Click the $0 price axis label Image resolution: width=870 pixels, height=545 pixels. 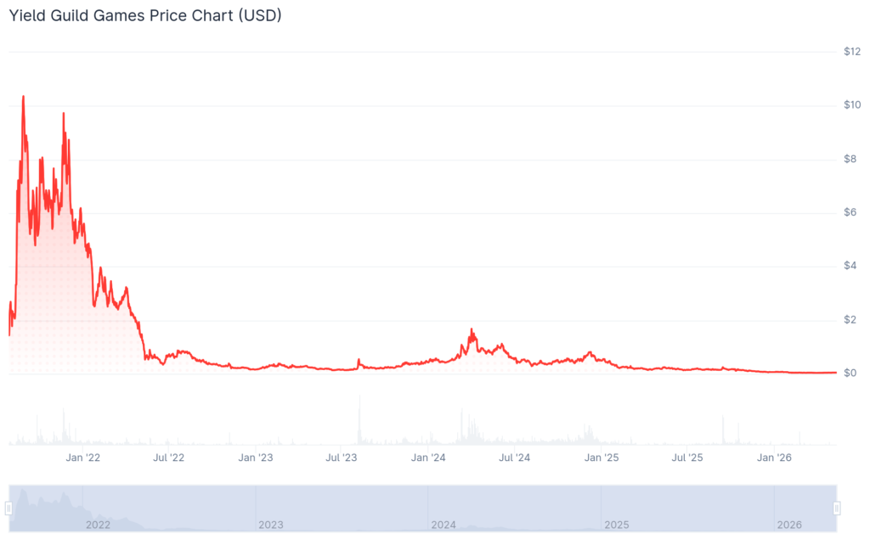coord(850,374)
